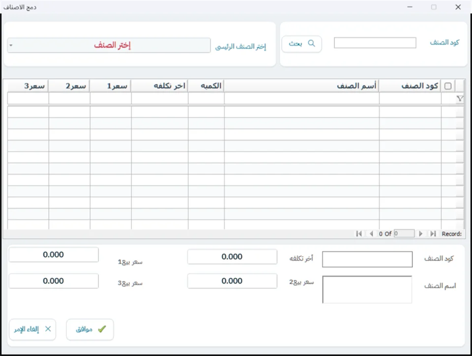Click the سعر بيع3 value field
Image resolution: width=472 pixels, height=356 pixels.
[54, 281]
